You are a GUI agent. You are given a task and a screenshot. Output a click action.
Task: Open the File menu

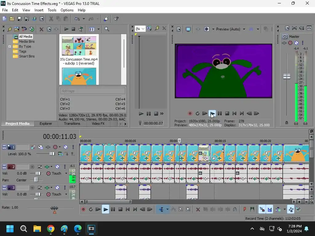coord(5,10)
